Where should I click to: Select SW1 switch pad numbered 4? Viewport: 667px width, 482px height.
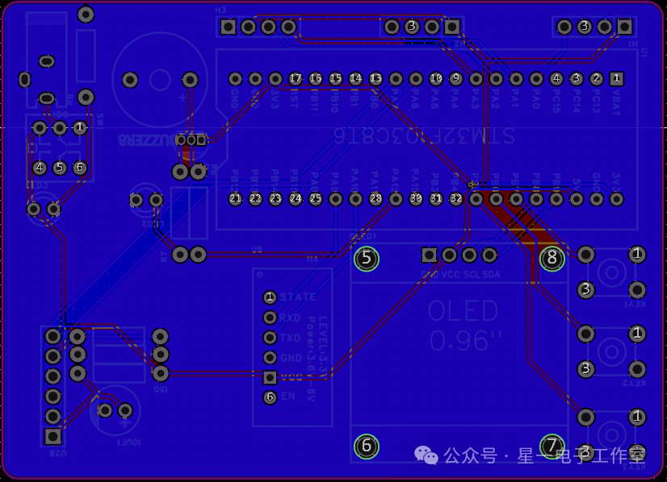point(40,168)
